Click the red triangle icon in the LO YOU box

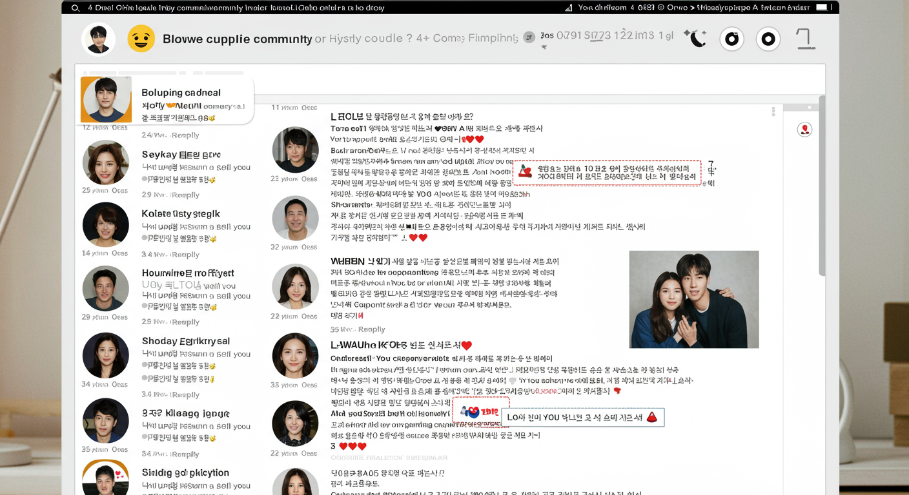(x=651, y=418)
